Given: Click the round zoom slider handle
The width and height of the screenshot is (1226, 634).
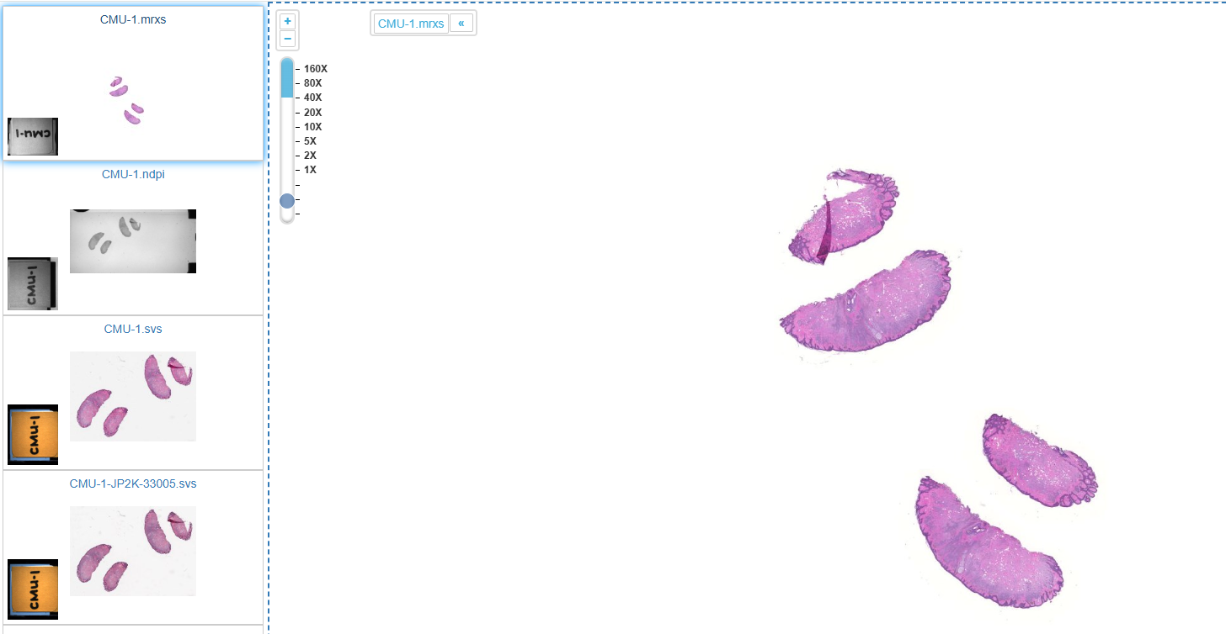Looking at the screenshot, I should coord(287,200).
